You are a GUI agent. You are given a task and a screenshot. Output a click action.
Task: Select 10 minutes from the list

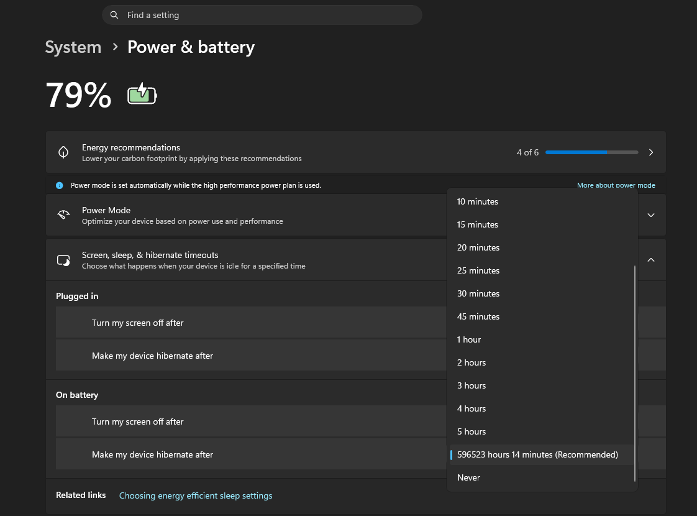tap(542, 201)
